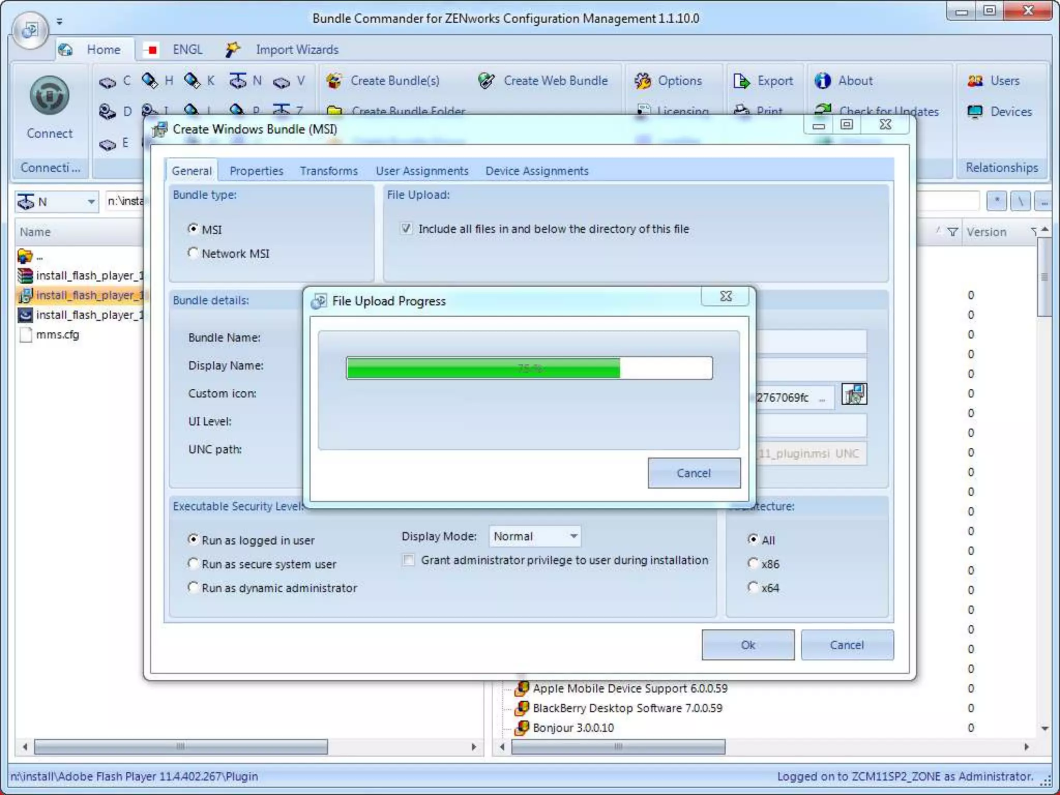
Task: Select drive C icon in ribbon
Action: click(x=108, y=82)
